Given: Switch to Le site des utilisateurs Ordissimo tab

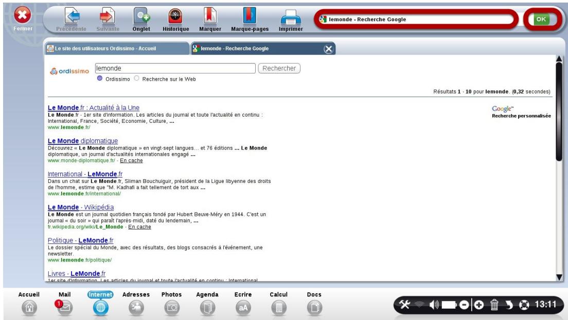Looking at the screenshot, I should (117, 48).
